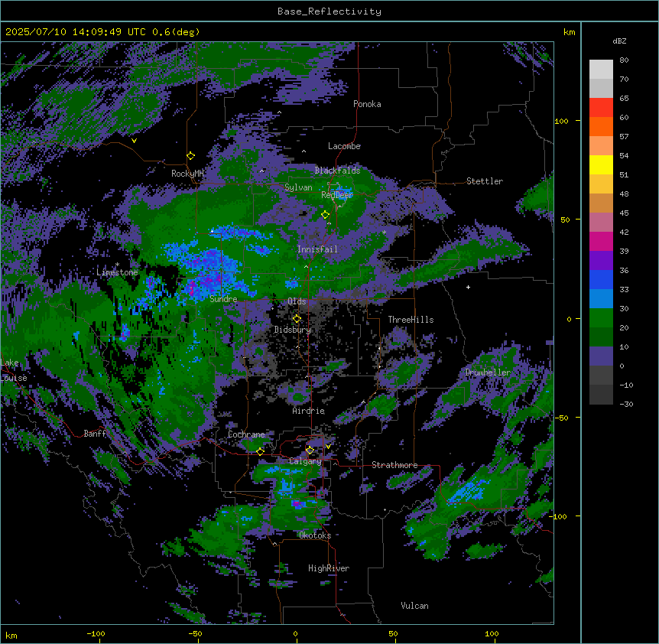This screenshot has width=659, height=644.
Task: Click the yellow V marker northeast of Calgary
Action: pos(328,447)
